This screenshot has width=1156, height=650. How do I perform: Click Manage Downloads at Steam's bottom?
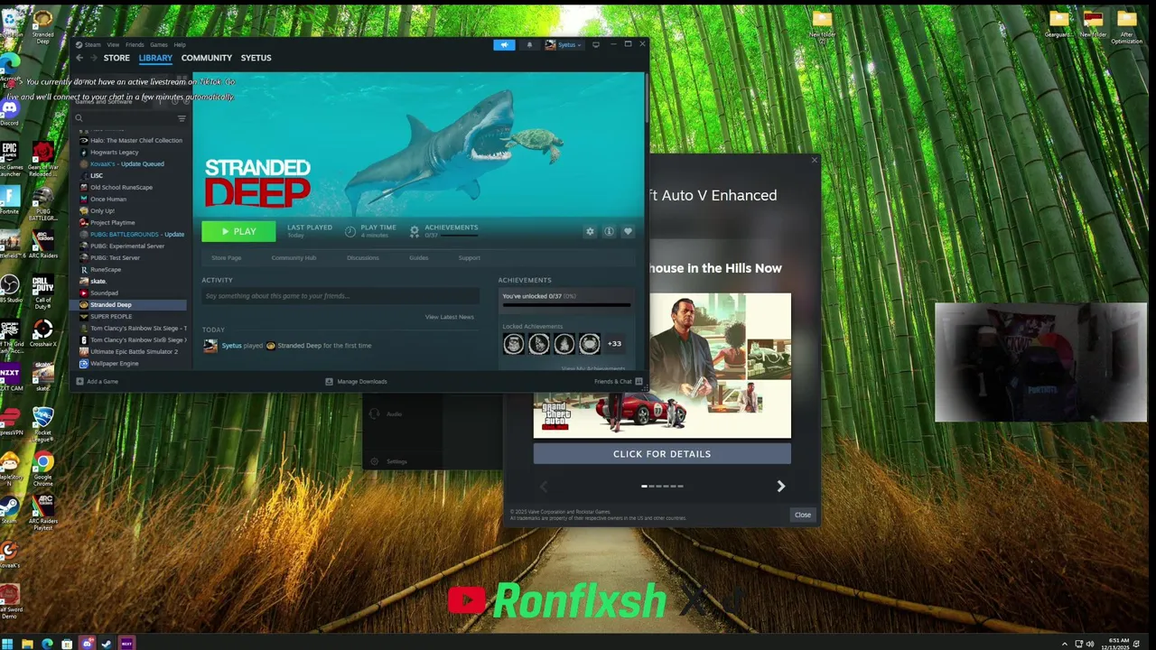pos(356,381)
